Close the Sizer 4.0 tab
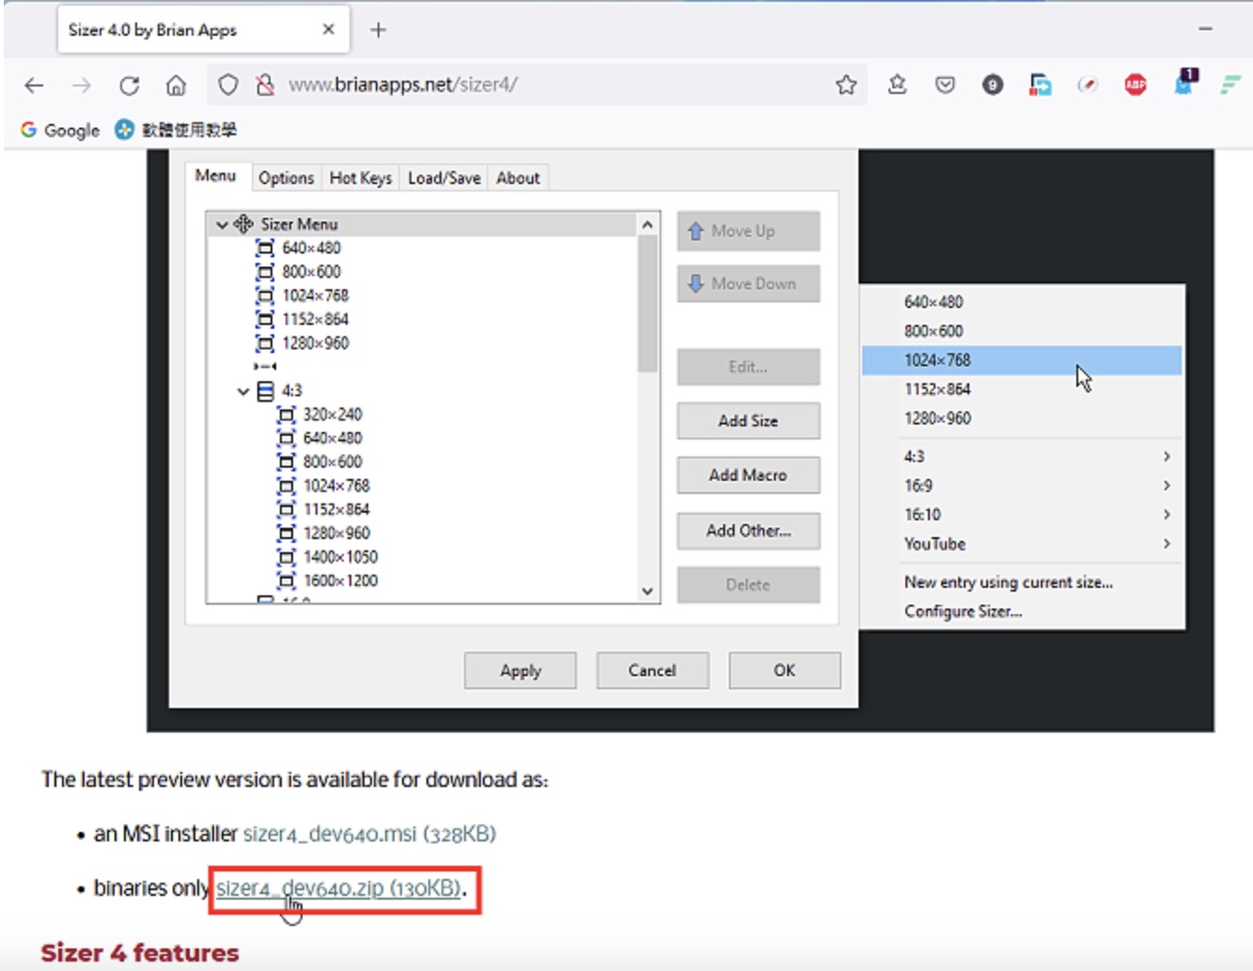1253x971 pixels. click(329, 30)
